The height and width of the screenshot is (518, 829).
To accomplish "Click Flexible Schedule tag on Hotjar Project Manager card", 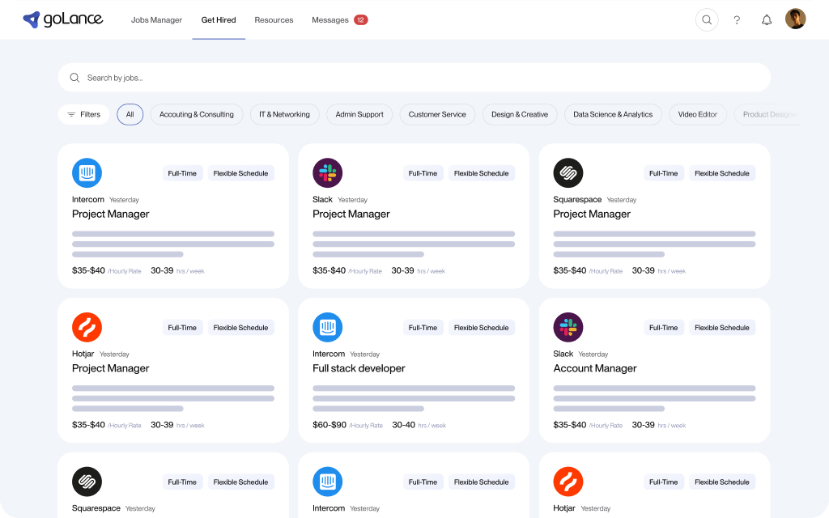I will (x=240, y=328).
